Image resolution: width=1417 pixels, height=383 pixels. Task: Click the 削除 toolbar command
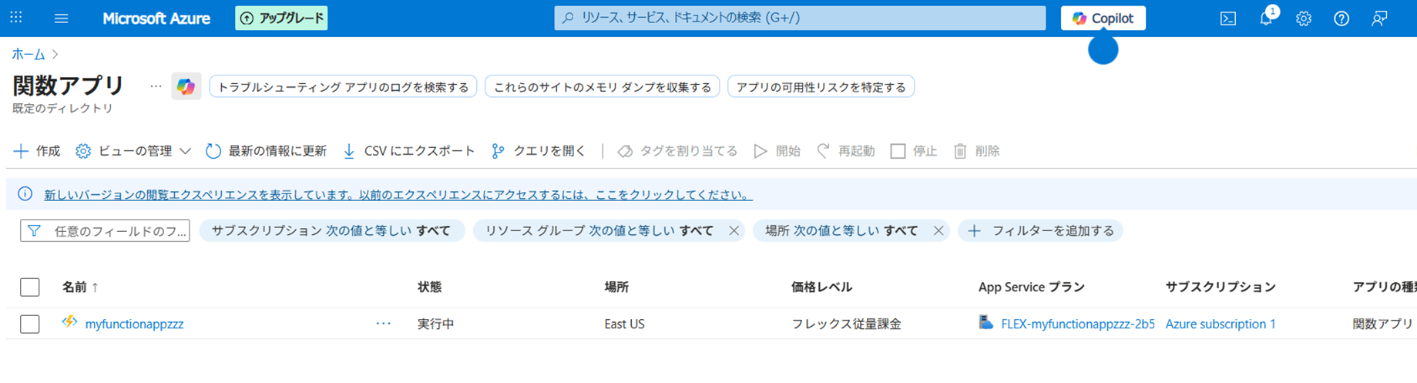pos(976,151)
